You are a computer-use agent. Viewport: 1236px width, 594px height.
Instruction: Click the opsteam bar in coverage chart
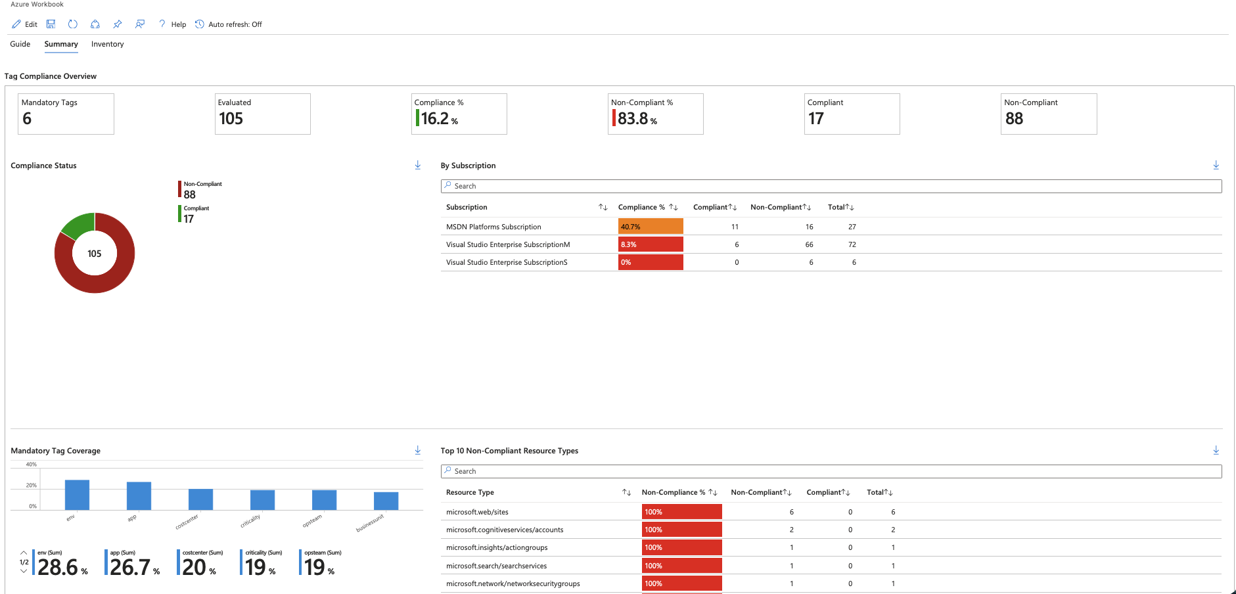click(324, 500)
